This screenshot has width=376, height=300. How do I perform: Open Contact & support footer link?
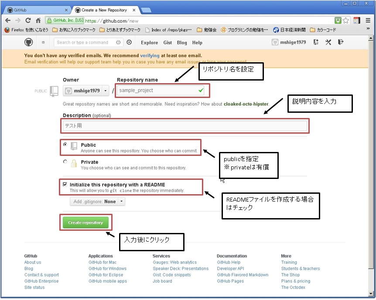coord(41,275)
